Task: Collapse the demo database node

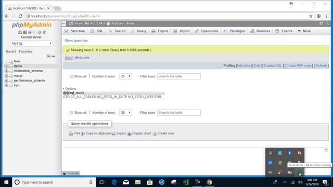Action: (6, 66)
